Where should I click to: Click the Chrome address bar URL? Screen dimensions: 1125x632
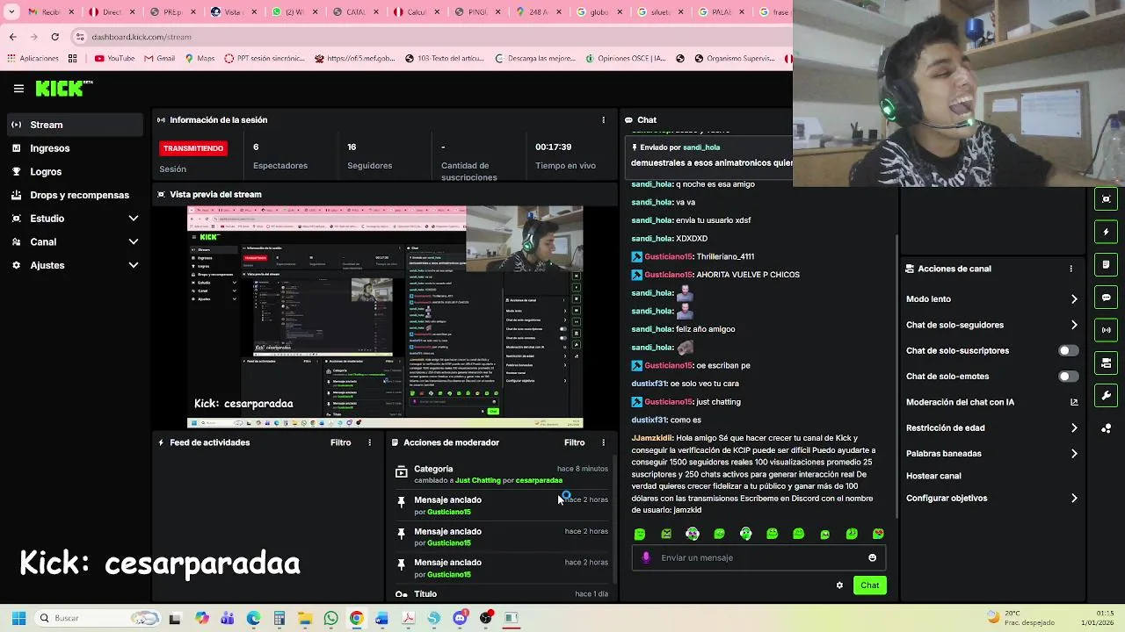(x=142, y=37)
